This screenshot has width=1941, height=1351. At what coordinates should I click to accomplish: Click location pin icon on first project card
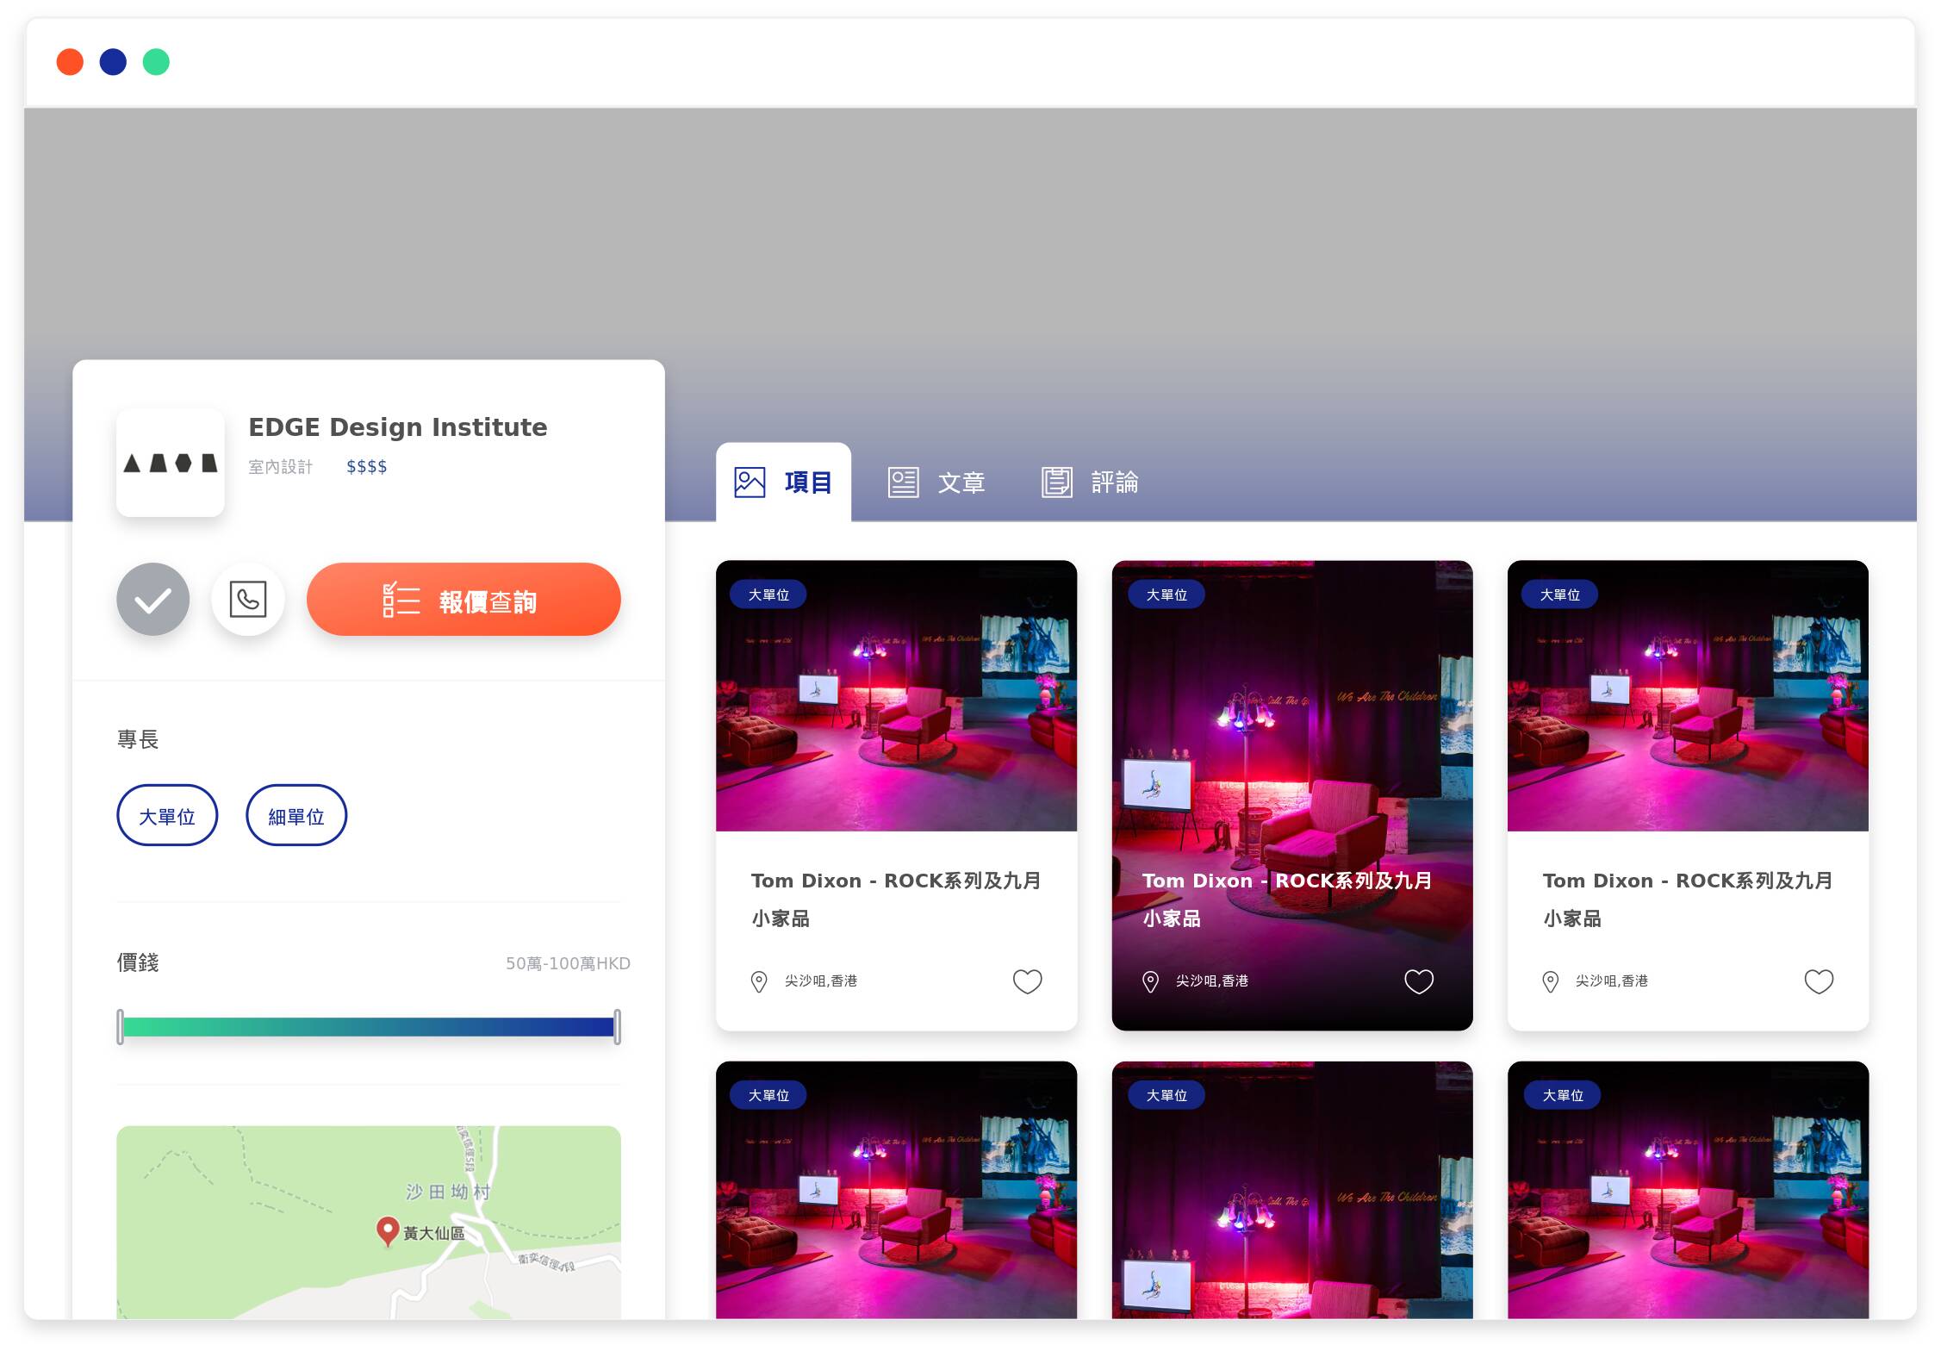pos(759,981)
